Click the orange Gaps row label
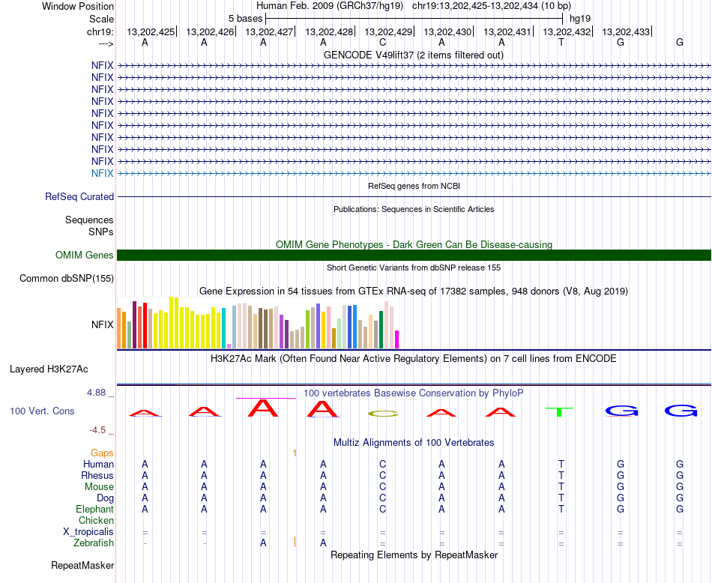 click(x=102, y=453)
